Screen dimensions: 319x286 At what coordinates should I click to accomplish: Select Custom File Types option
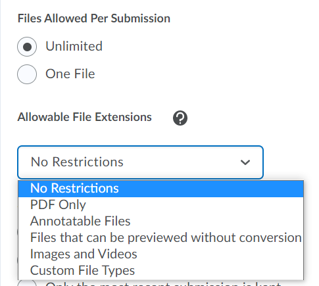point(161,270)
